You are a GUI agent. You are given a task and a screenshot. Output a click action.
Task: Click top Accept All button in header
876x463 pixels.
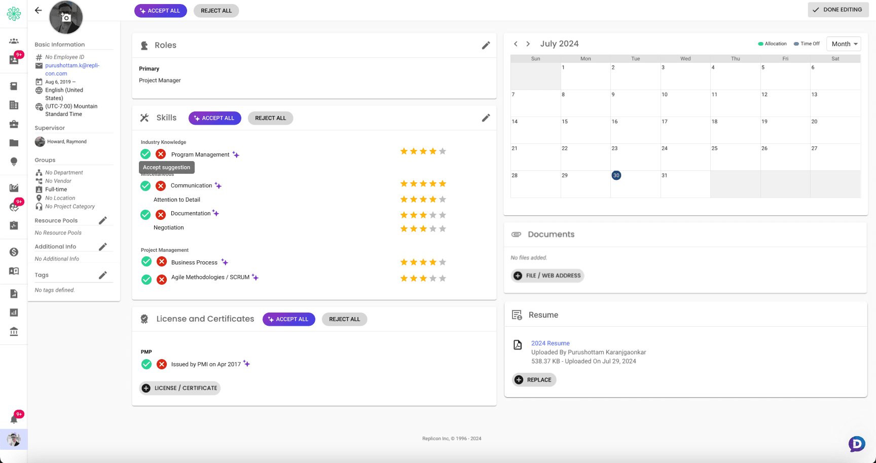point(161,11)
